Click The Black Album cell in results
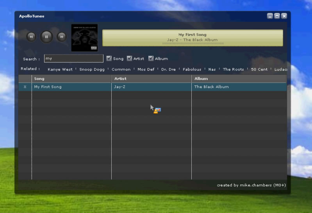312x213 pixels. [x=239, y=87]
